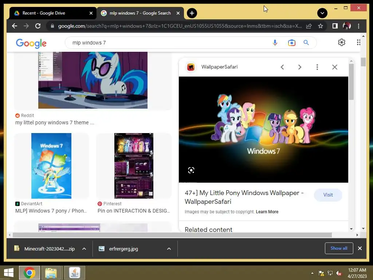Open 'Pin on INTERACTION & DESIG...' link
Viewport: 373px width, 280px height.
coord(134,211)
